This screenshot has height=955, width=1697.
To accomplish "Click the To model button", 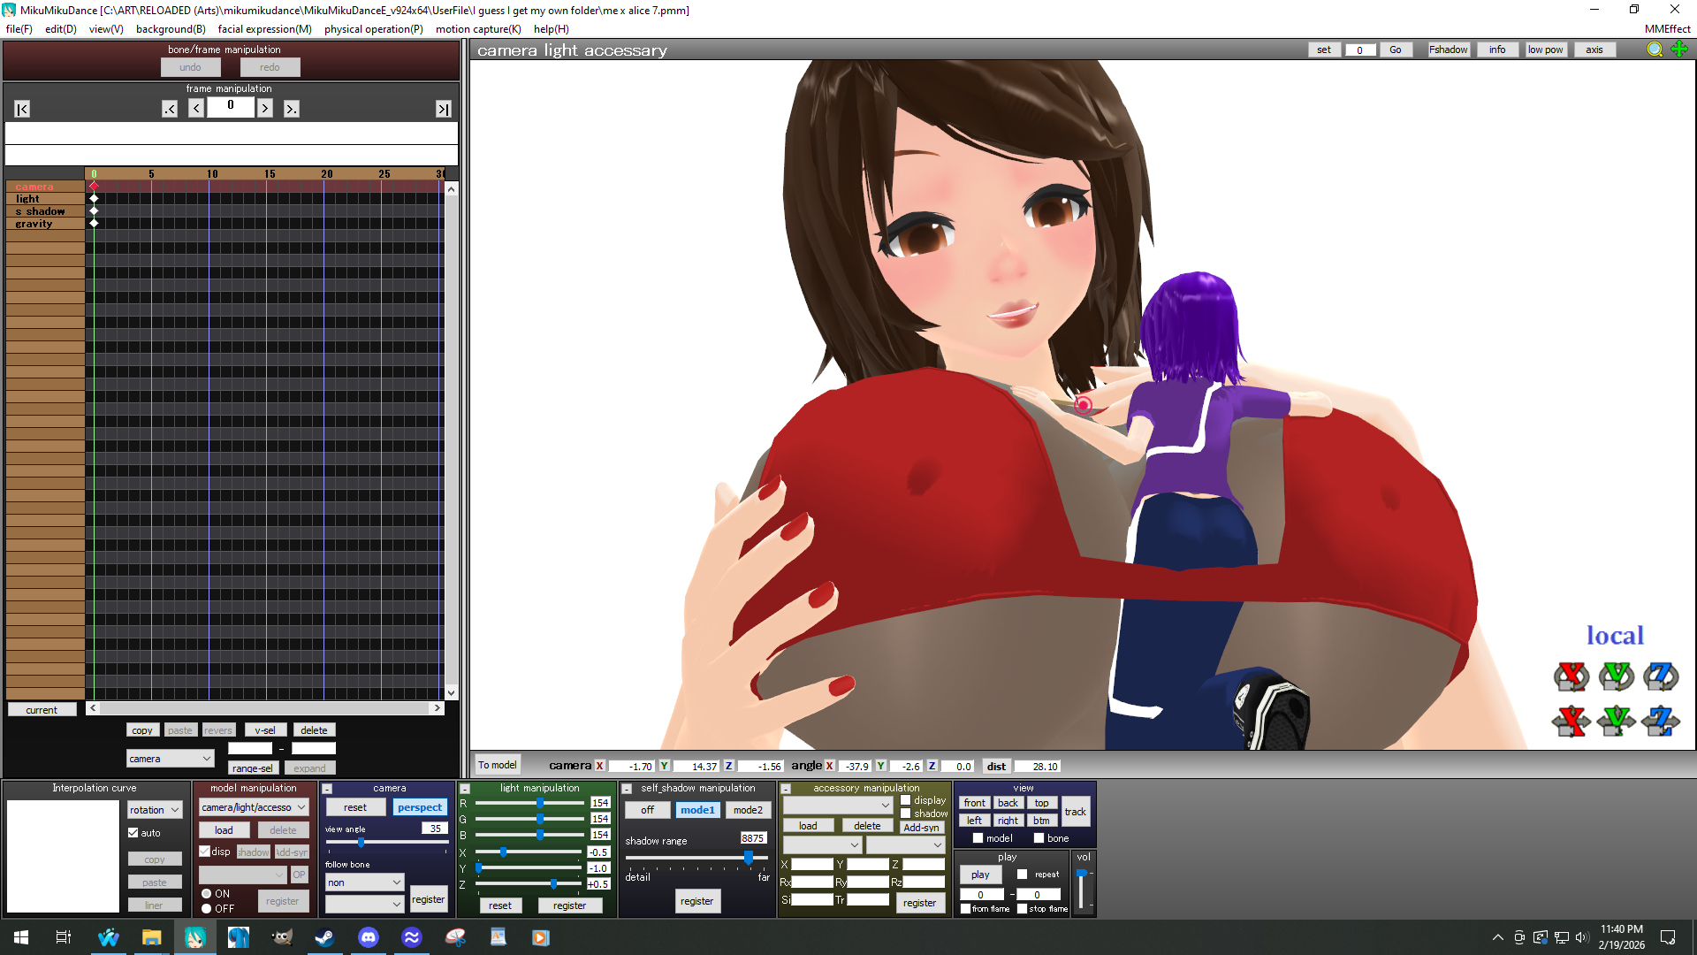I will pos(497,765).
